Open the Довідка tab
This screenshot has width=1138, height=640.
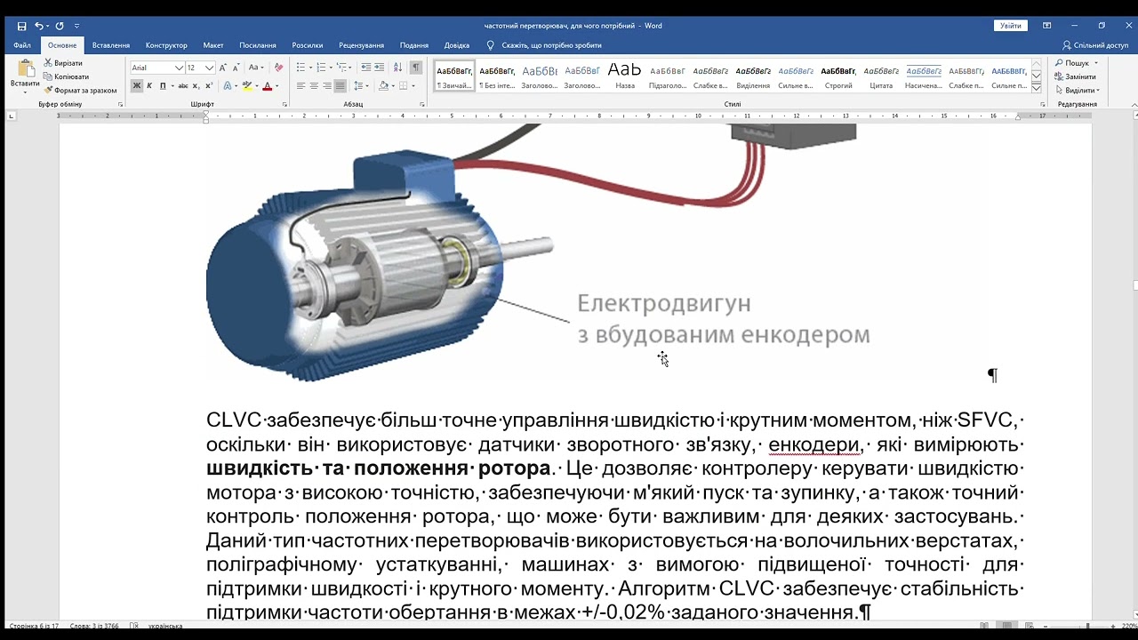[457, 45]
